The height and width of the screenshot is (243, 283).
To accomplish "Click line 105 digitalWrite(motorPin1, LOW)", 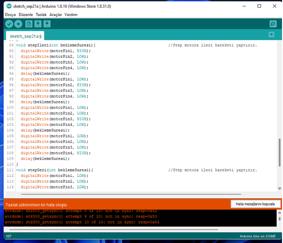I will point(54,136).
